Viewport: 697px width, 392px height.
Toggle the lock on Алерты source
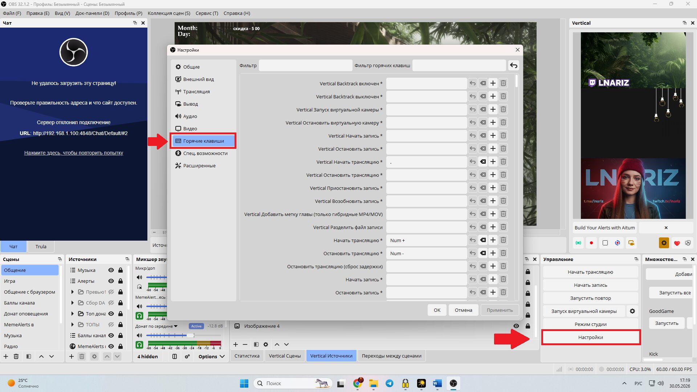(x=121, y=281)
